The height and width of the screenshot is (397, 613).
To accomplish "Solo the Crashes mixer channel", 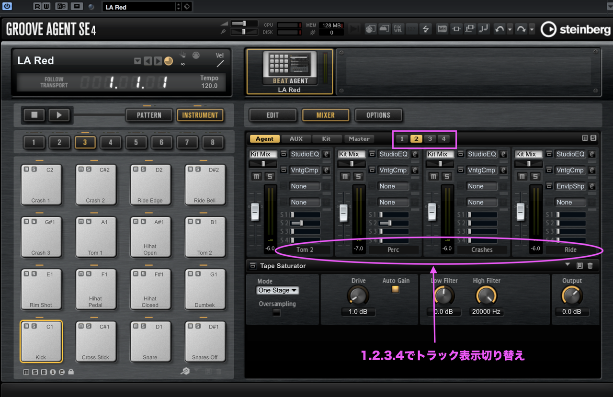I will (x=446, y=177).
